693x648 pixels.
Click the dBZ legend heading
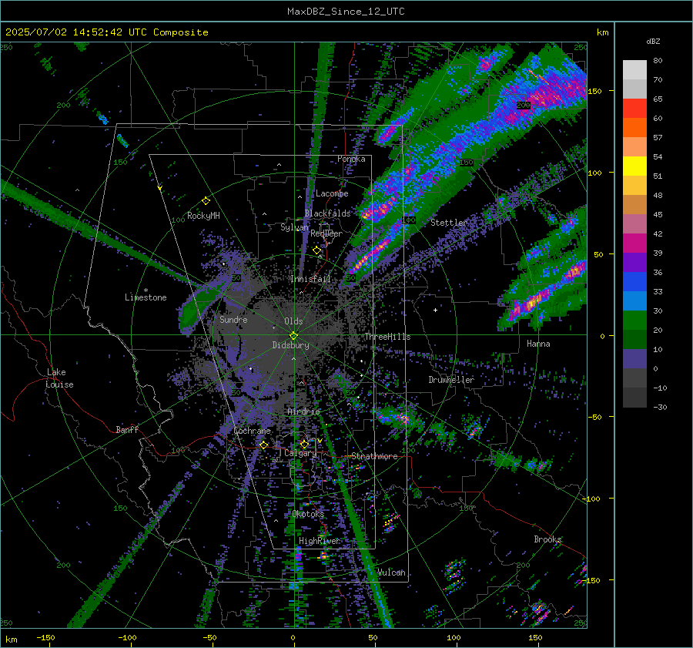point(653,42)
